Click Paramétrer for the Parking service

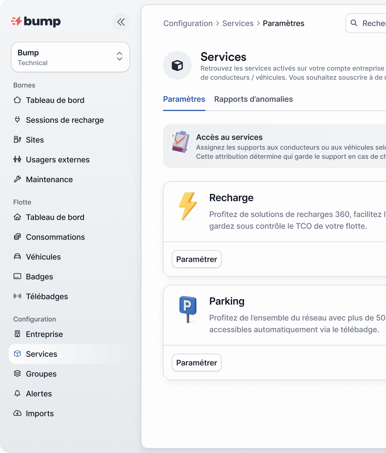tap(197, 363)
